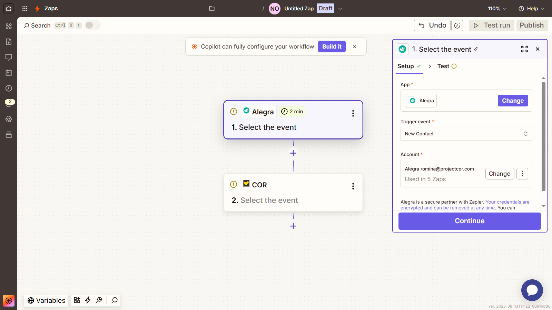Click the Alegra app chip in panel
The width and height of the screenshot is (552, 310).
click(x=421, y=101)
